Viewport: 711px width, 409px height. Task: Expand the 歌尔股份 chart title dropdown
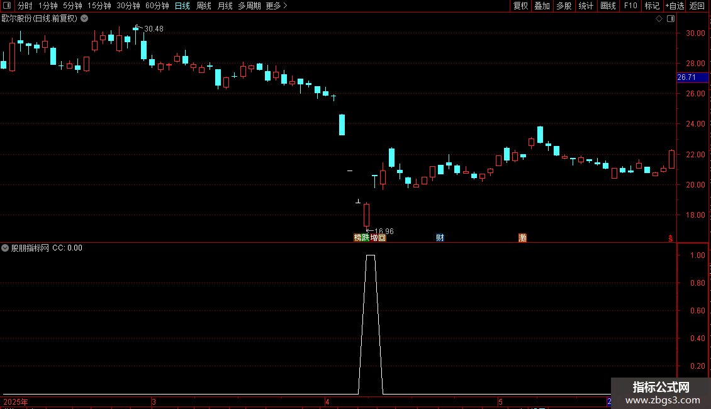coord(84,19)
